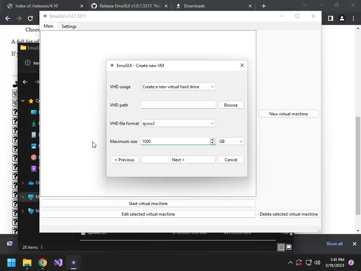Expand the Network tree node

(x=23, y=211)
